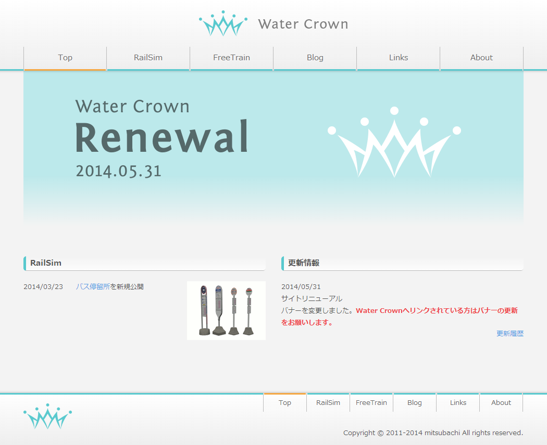
Task: Click the Water Crown header crown logo
Action: 223,23
